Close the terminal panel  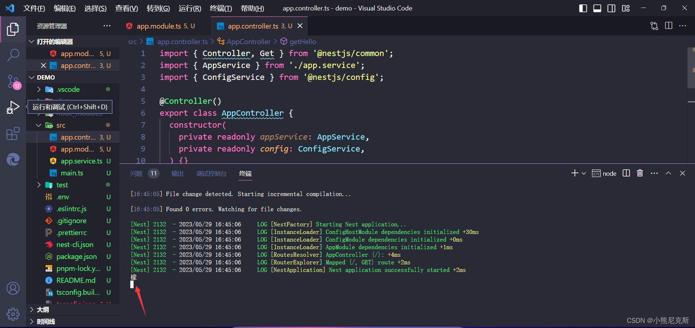point(683,173)
